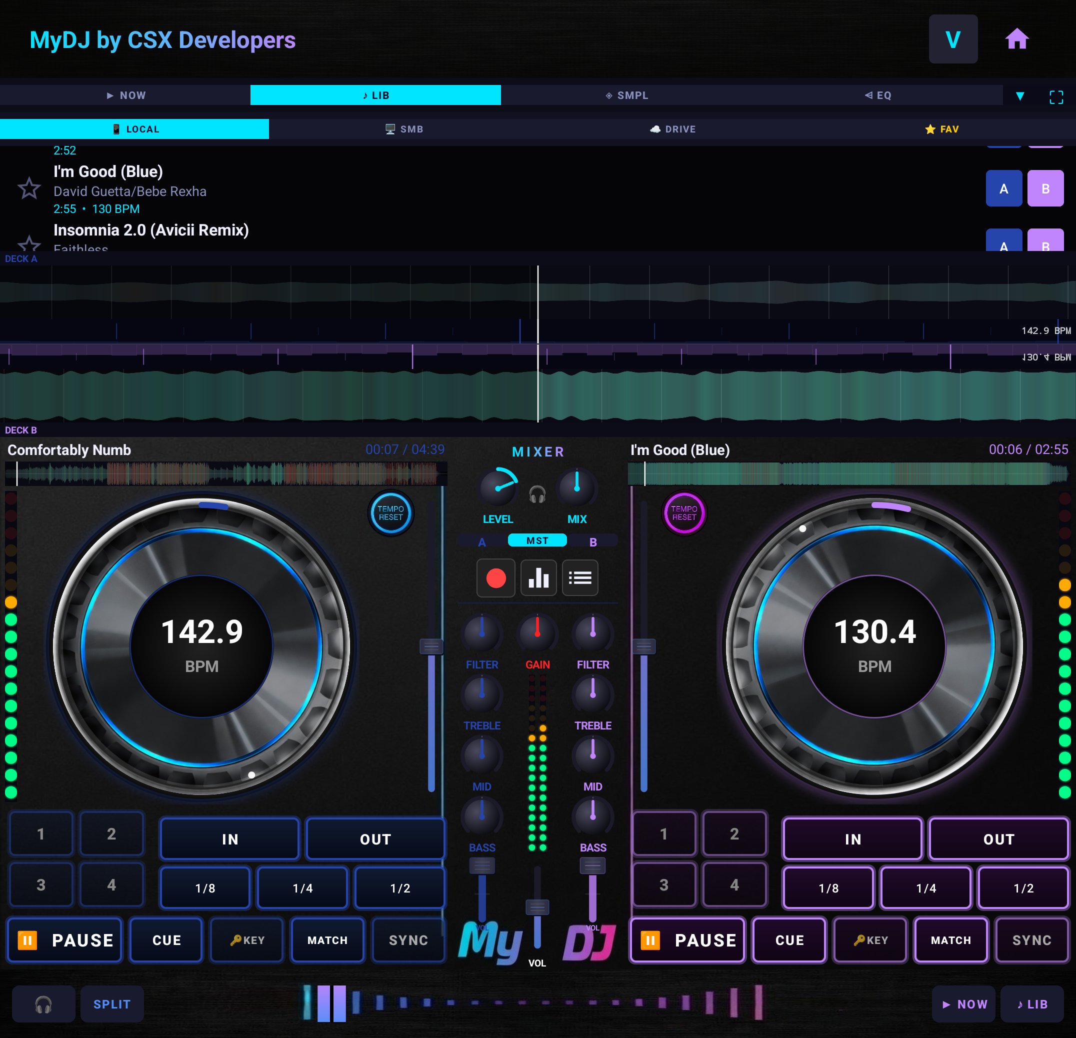Select MST cue source
The height and width of the screenshot is (1038, 1076).
(537, 540)
